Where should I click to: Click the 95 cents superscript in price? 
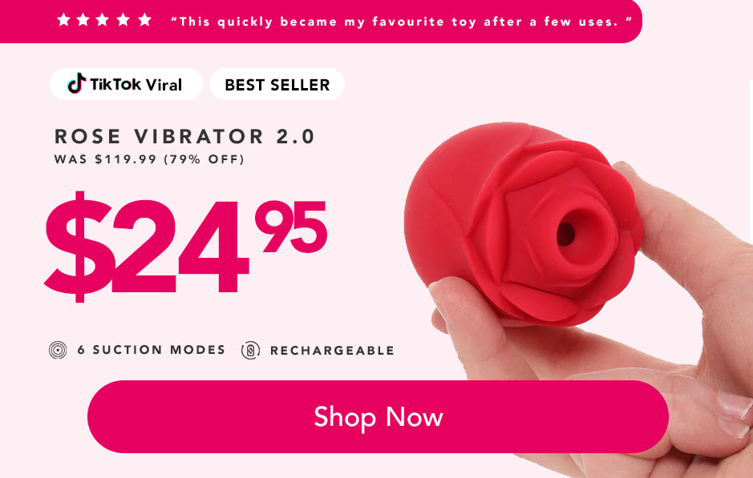click(292, 227)
